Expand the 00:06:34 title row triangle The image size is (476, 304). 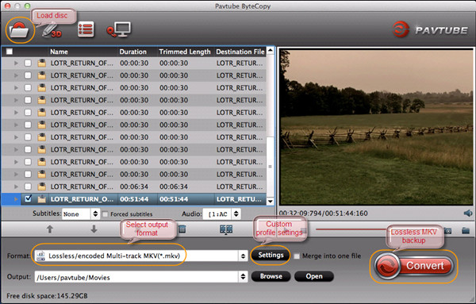pos(16,187)
